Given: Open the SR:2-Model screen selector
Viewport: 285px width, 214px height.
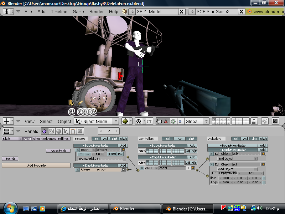Looking at the screenshot, I should (132, 12).
